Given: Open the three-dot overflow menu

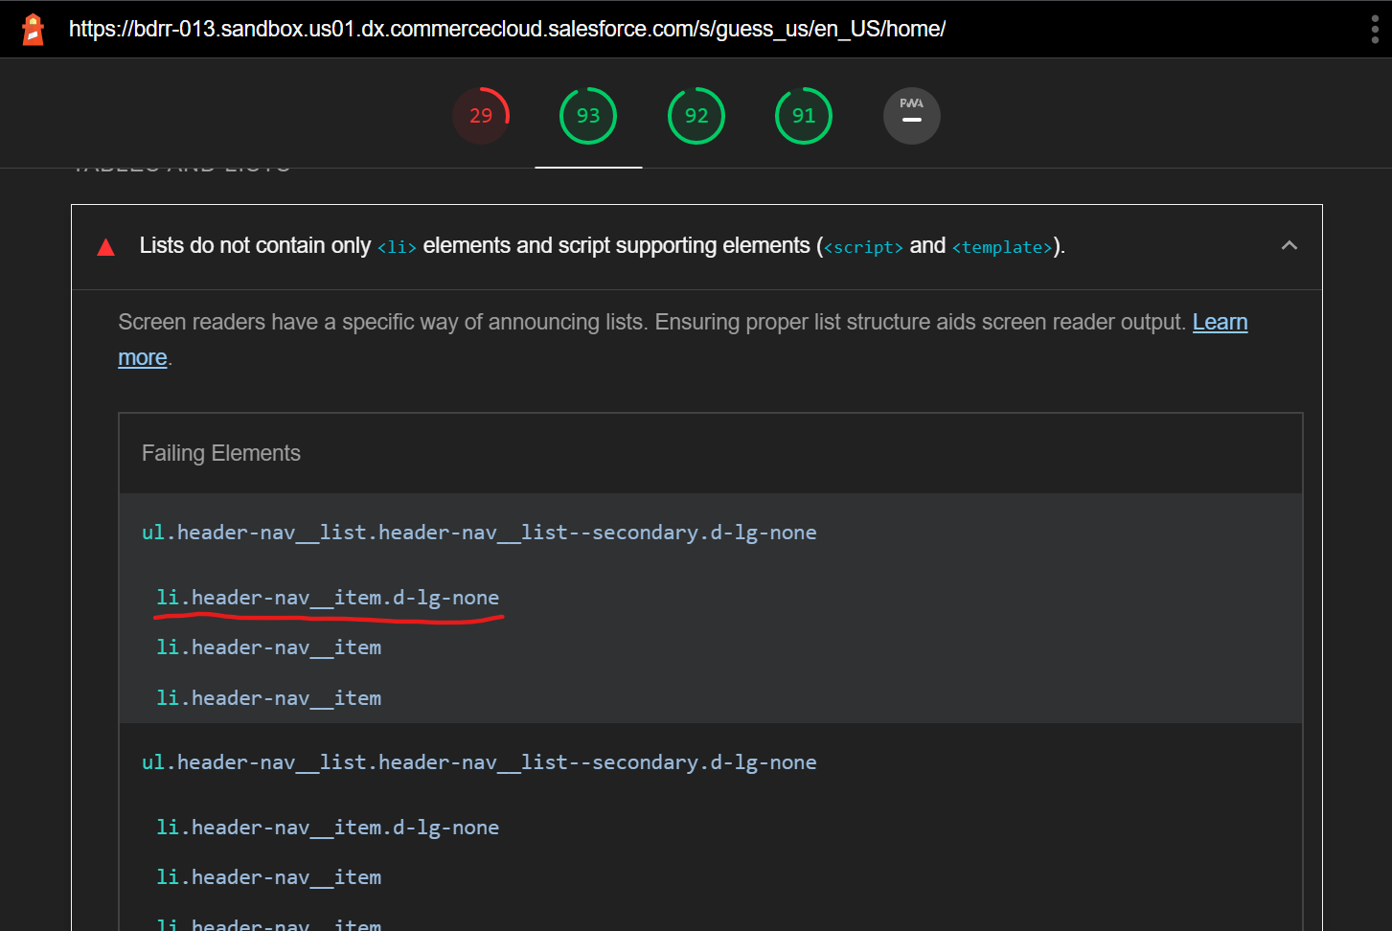Looking at the screenshot, I should 1374,29.
